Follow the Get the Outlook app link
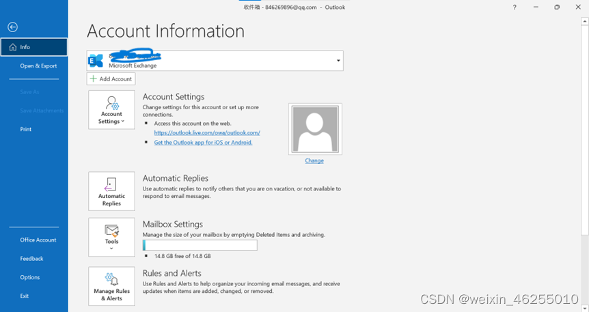The height and width of the screenshot is (312, 589). tap(203, 142)
